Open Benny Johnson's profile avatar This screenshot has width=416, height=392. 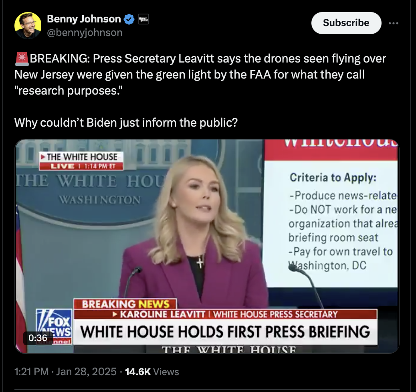28,26
